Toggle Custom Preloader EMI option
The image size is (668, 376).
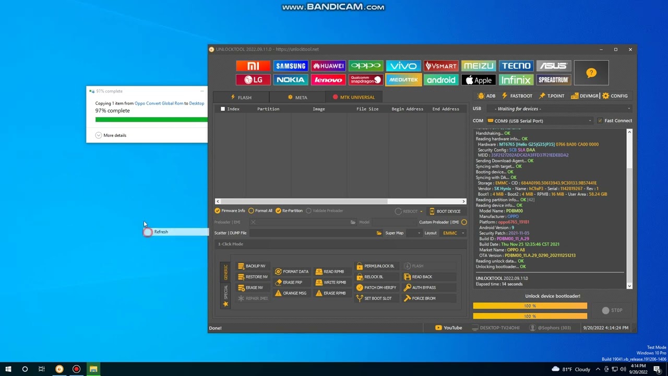click(x=464, y=222)
